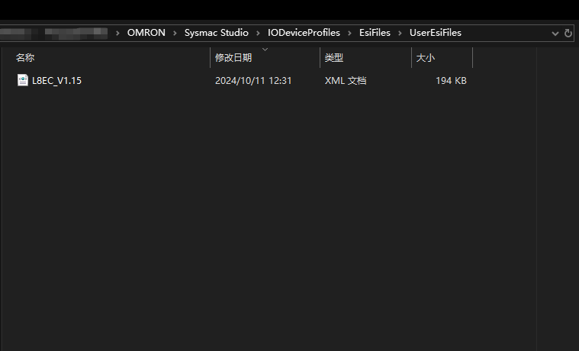Open the address bar history dropdown
Image resolution: width=579 pixels, height=351 pixels.
(555, 34)
